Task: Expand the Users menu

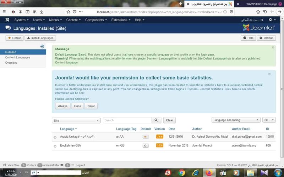Action: pos(39,20)
